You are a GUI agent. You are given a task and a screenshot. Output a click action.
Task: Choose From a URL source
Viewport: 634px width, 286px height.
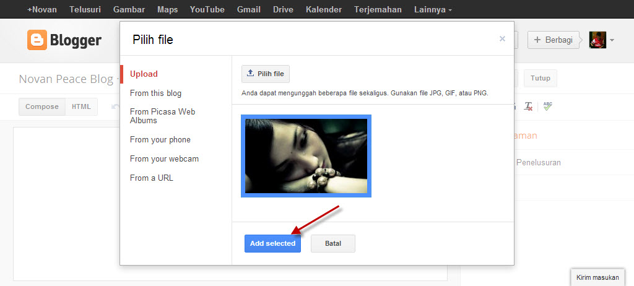coord(151,178)
